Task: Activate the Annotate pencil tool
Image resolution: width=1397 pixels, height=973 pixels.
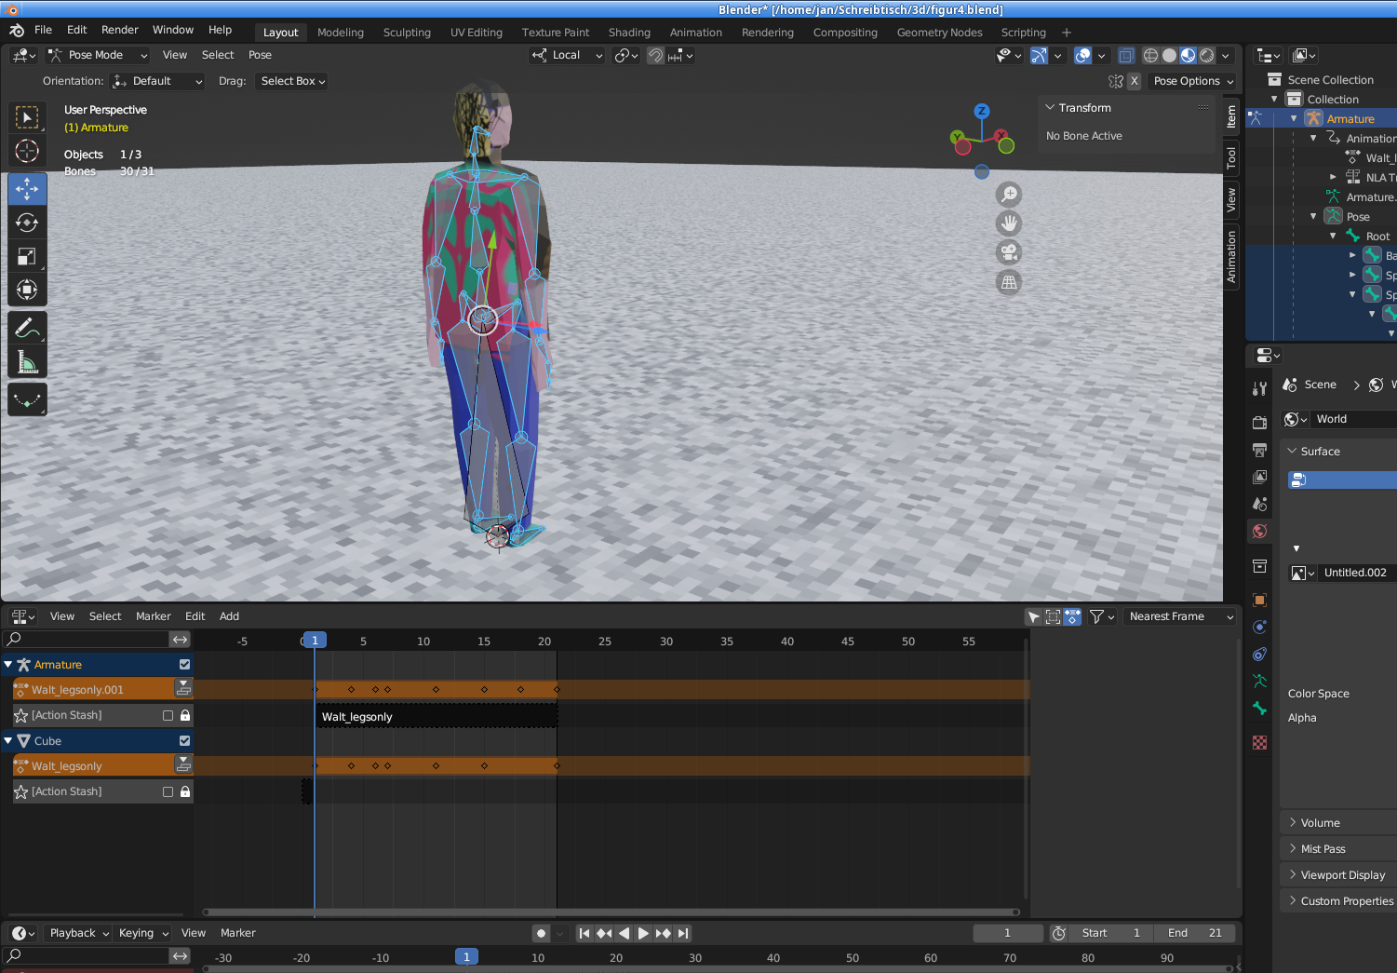Action: pyautogui.click(x=27, y=328)
